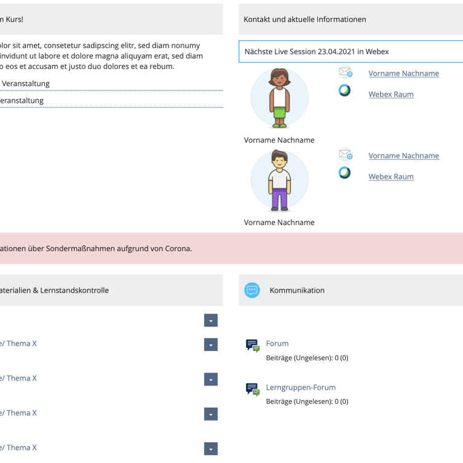This screenshot has height=463, width=463.
Task: Open the dropdown beside the first Thema X
Action: tap(211, 344)
